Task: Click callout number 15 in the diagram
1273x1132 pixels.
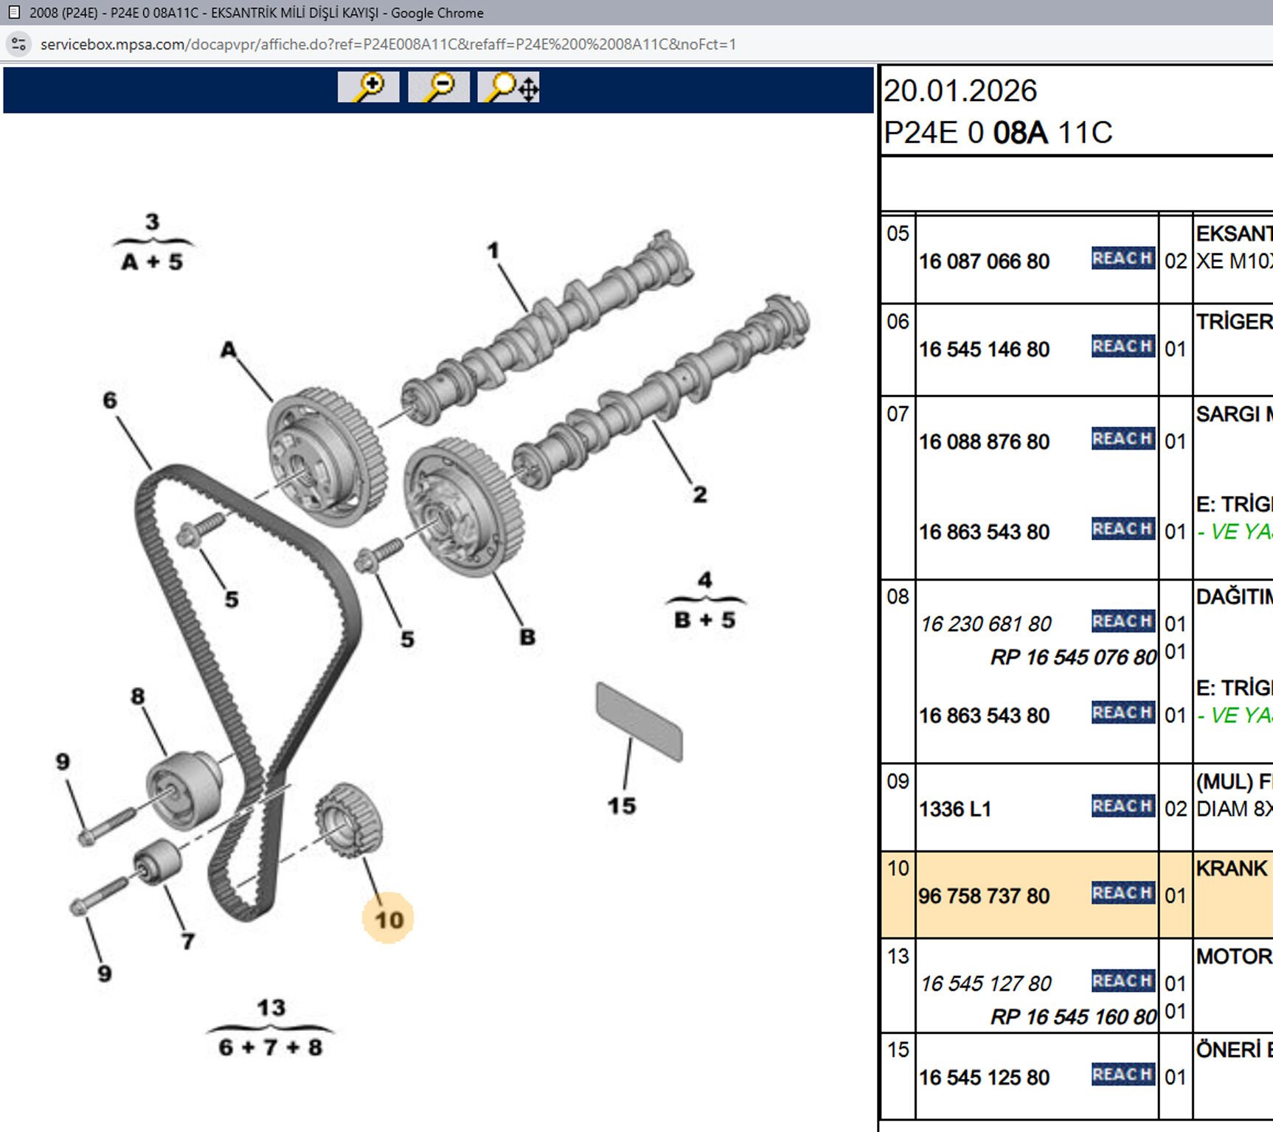Action: [x=621, y=806]
